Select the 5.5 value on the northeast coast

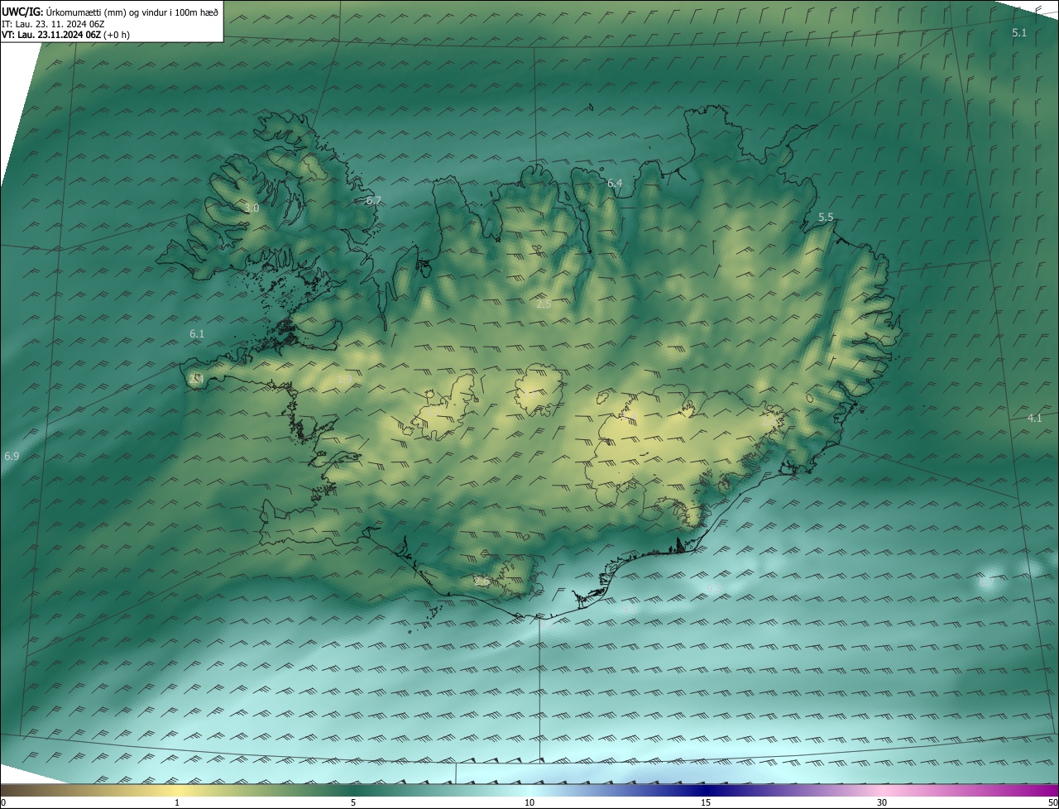(x=826, y=218)
